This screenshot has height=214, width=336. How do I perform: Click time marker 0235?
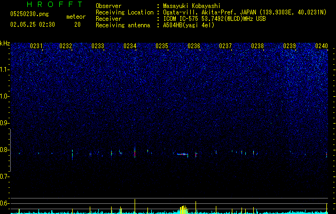click(x=162, y=46)
